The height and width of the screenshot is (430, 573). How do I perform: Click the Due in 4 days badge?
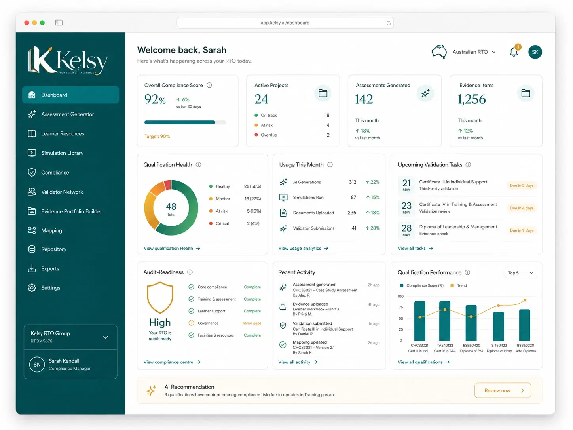[522, 208]
